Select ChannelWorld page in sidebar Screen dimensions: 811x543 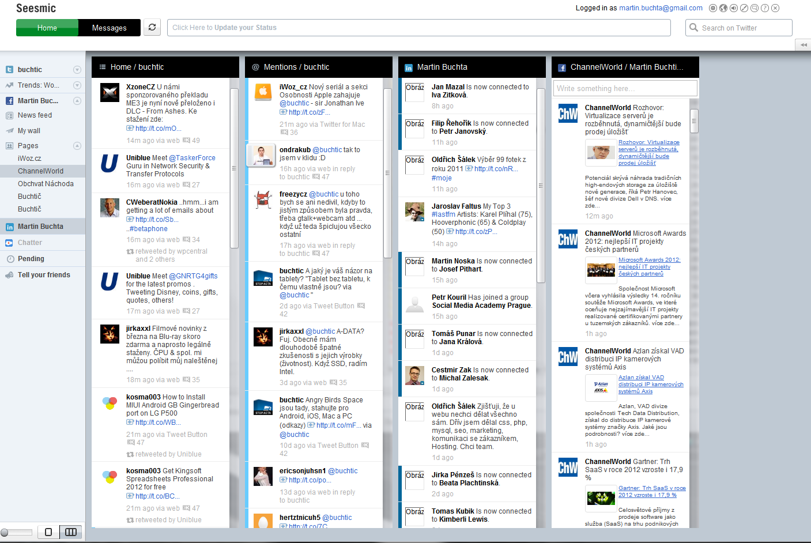point(43,171)
